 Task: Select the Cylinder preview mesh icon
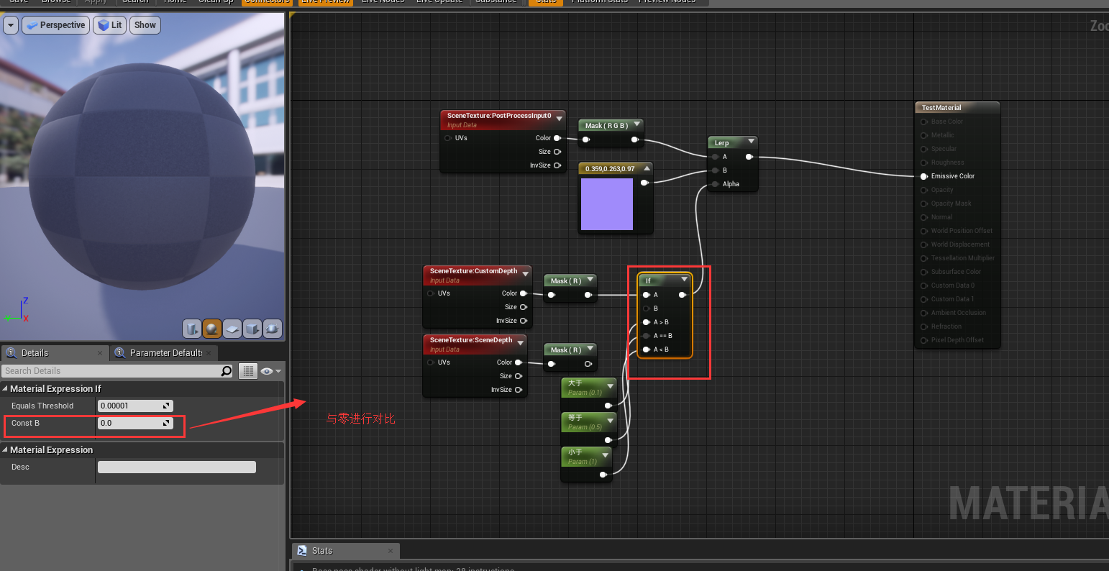(x=192, y=329)
